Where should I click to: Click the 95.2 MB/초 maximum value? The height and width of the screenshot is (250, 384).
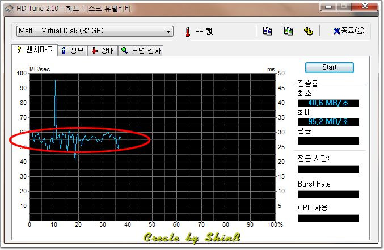click(x=328, y=122)
